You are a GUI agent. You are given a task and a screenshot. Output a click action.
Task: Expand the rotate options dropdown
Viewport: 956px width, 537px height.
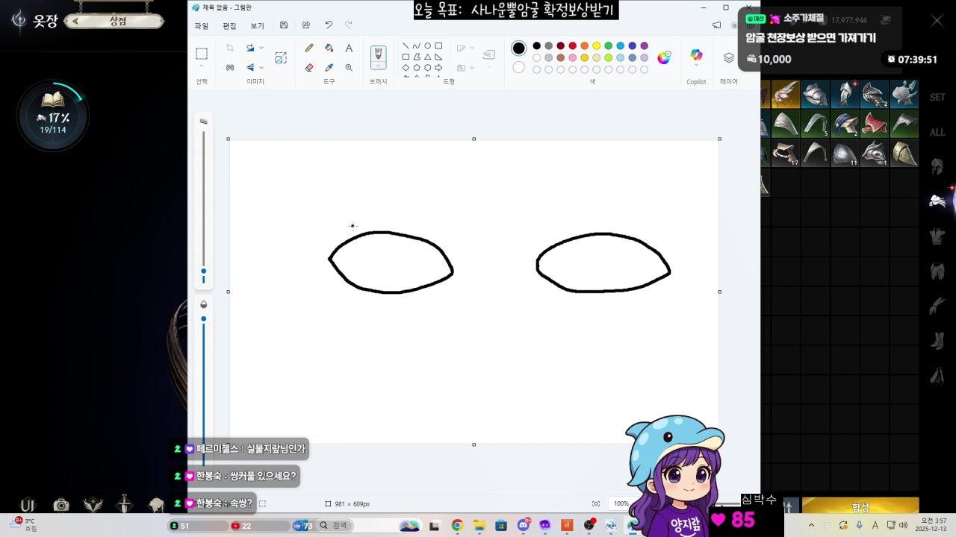point(261,47)
